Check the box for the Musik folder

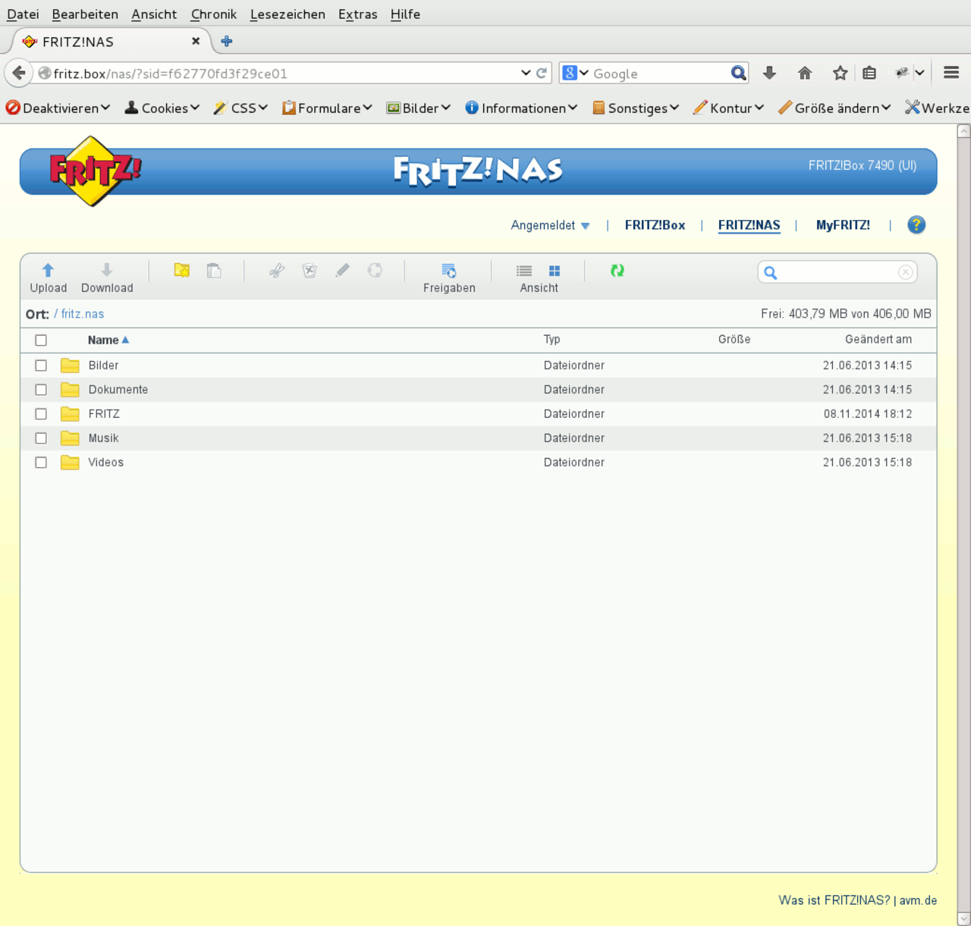(x=41, y=438)
